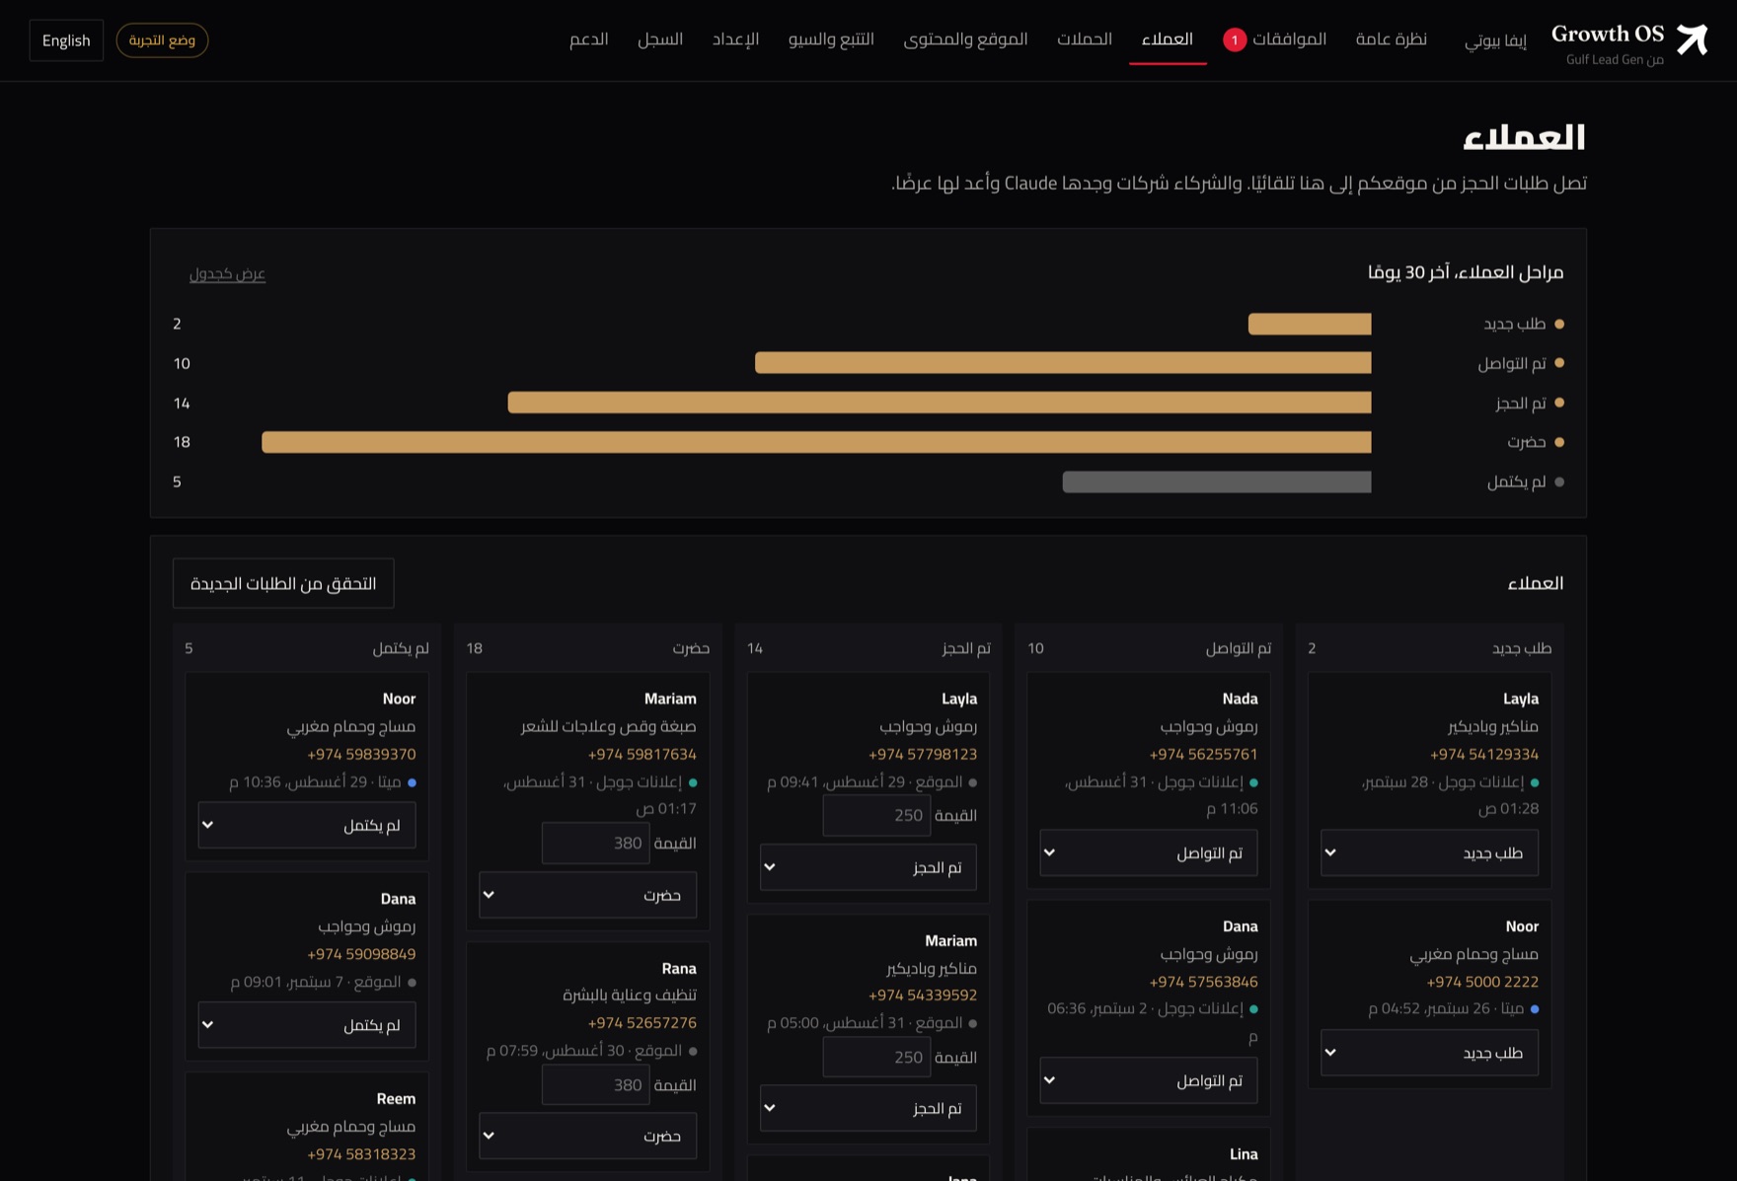Click the إيفا بيوتي business name

pos(1495,40)
